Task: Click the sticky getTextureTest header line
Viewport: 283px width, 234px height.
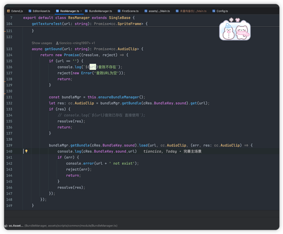Action: click(89, 24)
